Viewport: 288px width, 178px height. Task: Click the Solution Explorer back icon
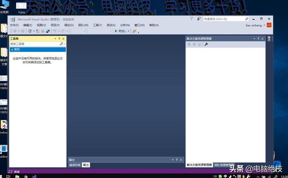[189, 44]
